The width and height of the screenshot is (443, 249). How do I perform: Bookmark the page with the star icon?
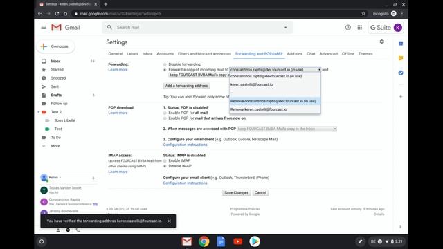point(363,14)
